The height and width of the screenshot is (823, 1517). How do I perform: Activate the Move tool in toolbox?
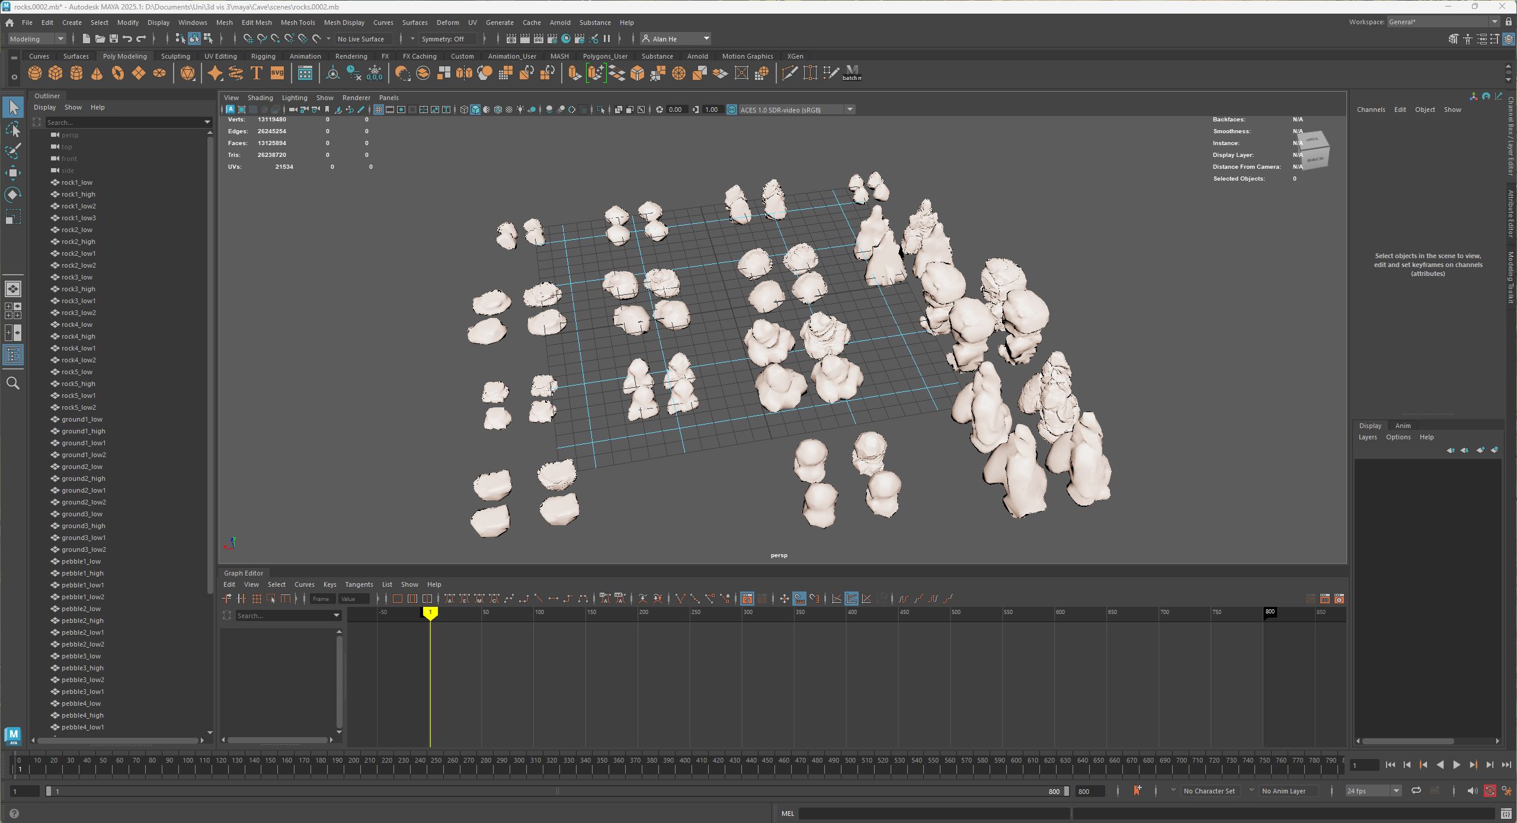point(13,173)
